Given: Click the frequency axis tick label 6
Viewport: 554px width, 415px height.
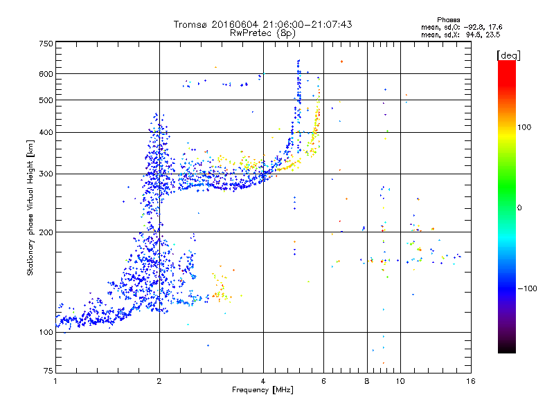Looking at the screenshot, I should click(323, 381).
